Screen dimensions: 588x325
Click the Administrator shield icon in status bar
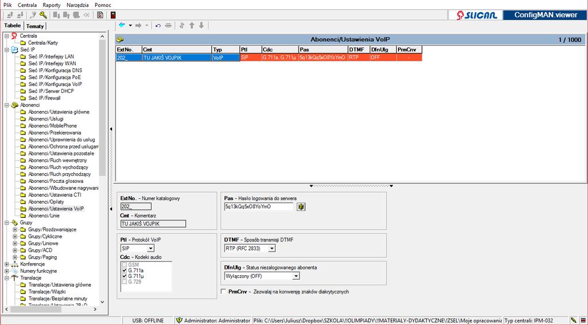point(179,320)
